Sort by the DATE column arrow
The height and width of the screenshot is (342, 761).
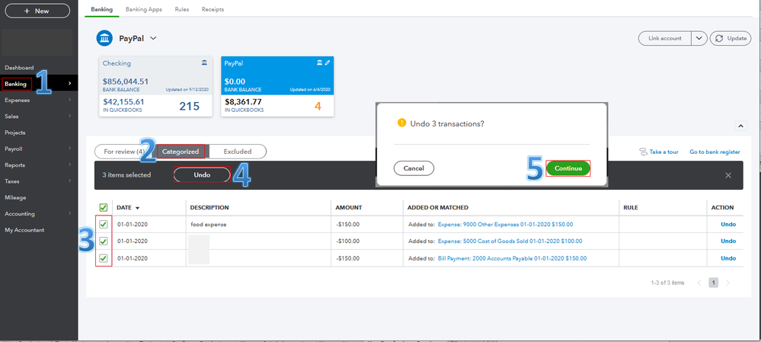tap(137, 208)
